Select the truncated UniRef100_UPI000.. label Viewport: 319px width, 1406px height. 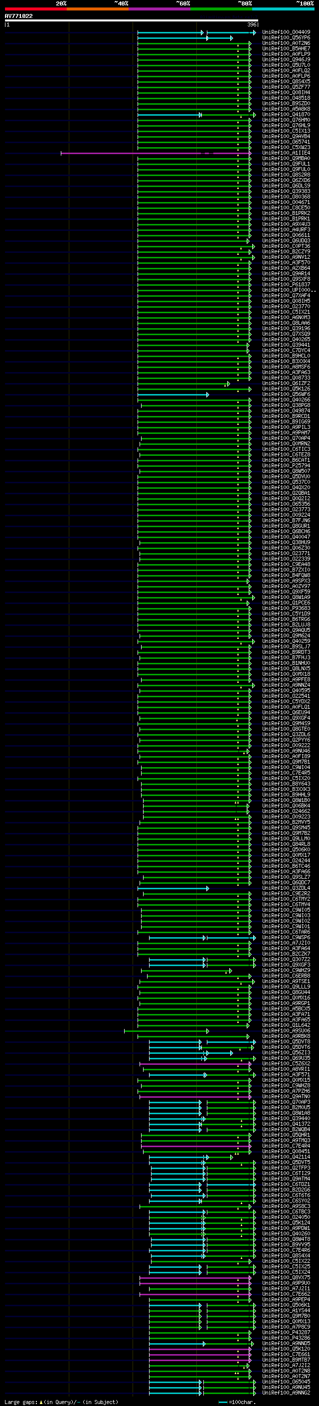click(x=289, y=290)
